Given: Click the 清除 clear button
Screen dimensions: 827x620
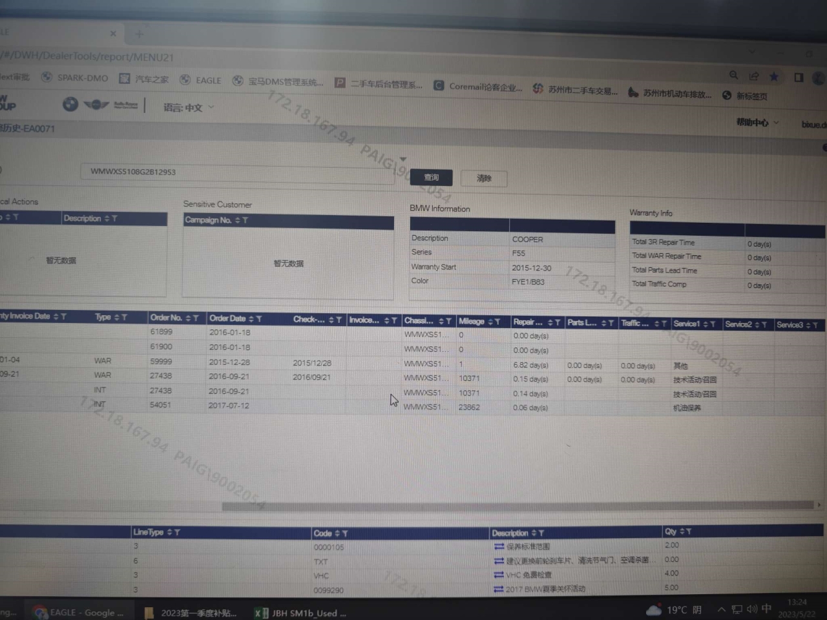Looking at the screenshot, I should pyautogui.click(x=484, y=178).
